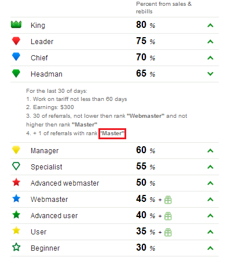
Task: Expand the Chief rank chevron
Action: coord(210,58)
